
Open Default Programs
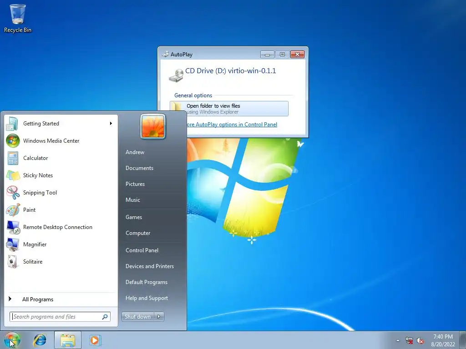click(147, 282)
